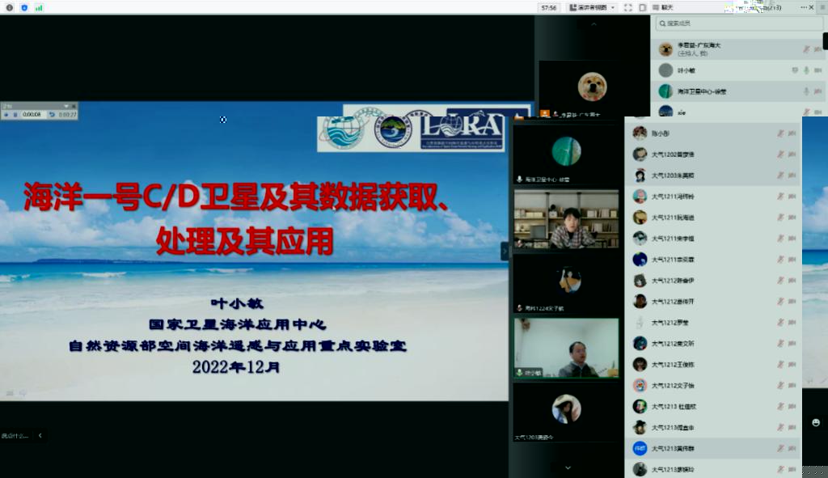Select participant 大气1212罗莹
This screenshot has height=478, width=828.
coord(713,322)
